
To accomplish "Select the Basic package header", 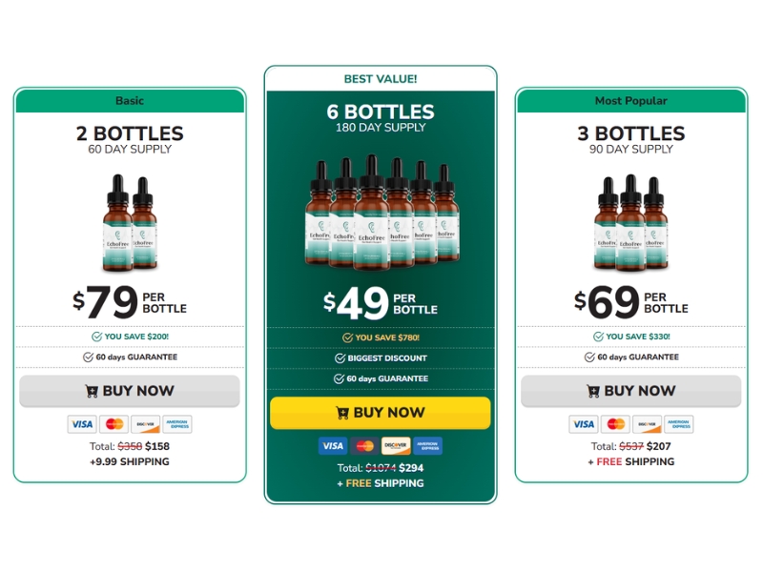I will click(x=130, y=101).
